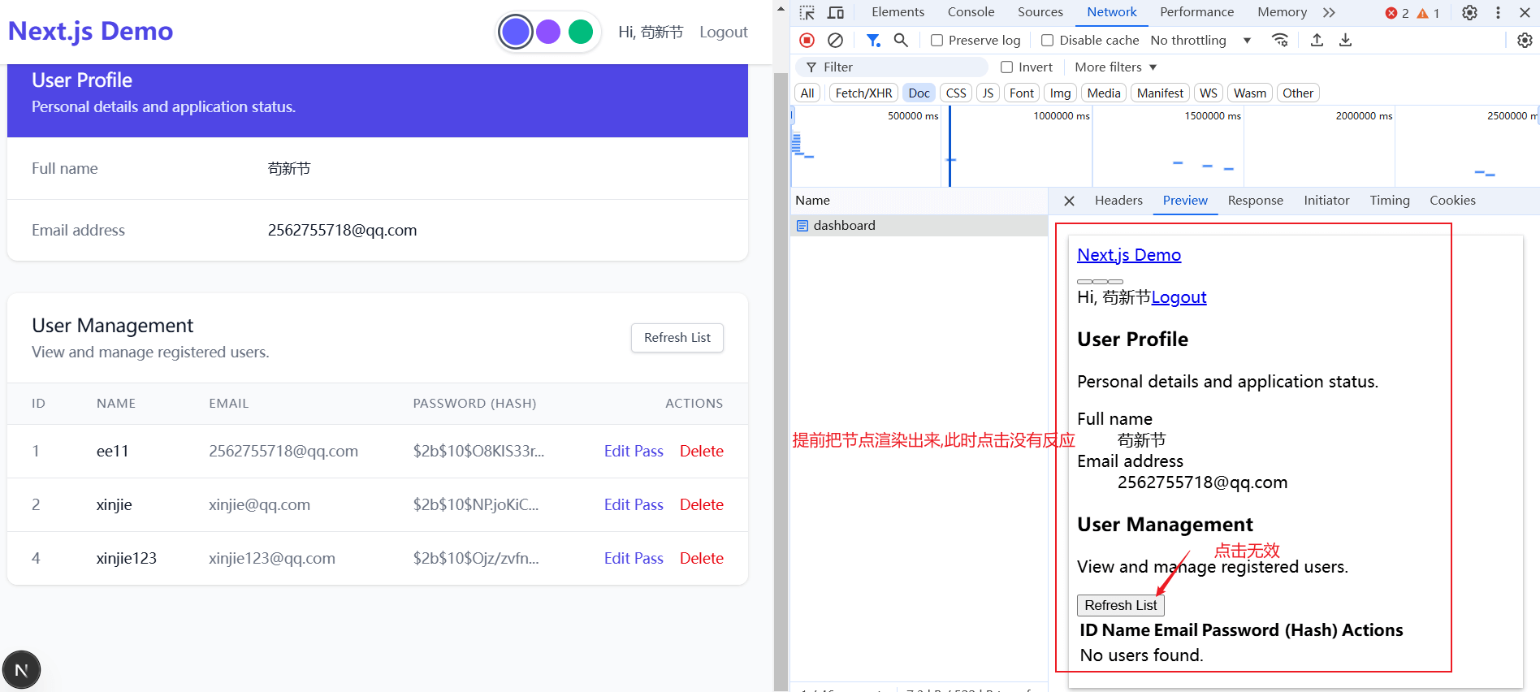This screenshot has height=692, width=1540.
Task: Open the No throttling dropdown
Action: [1200, 41]
